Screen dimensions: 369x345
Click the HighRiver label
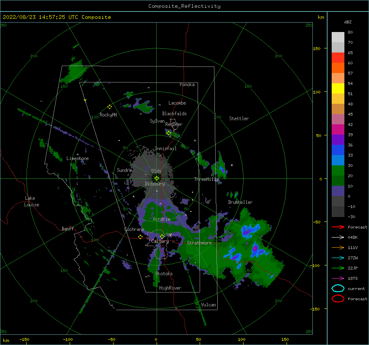click(170, 288)
